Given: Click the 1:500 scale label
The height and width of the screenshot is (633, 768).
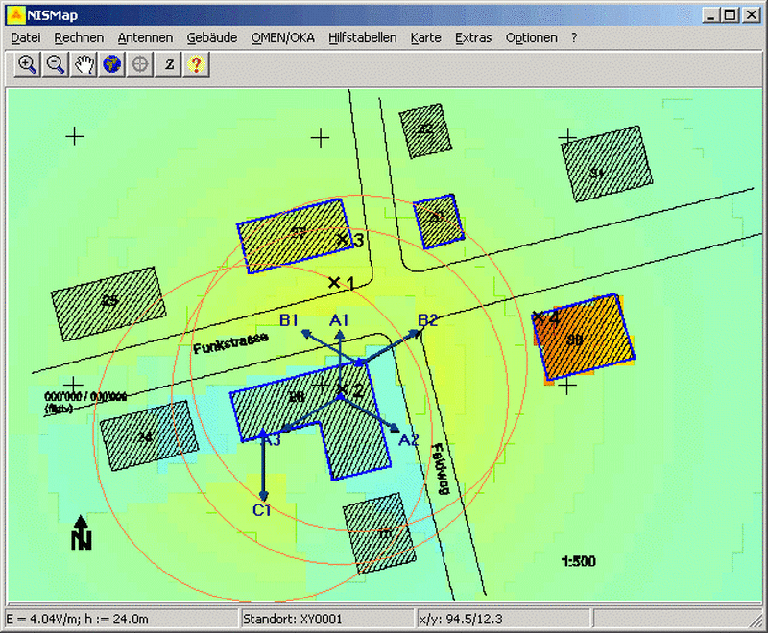Looking at the screenshot, I should [579, 561].
